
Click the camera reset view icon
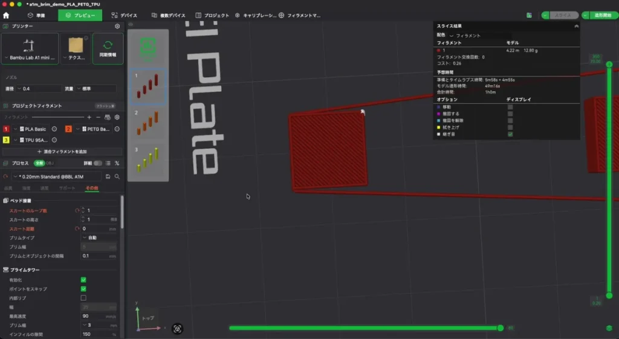click(x=177, y=329)
